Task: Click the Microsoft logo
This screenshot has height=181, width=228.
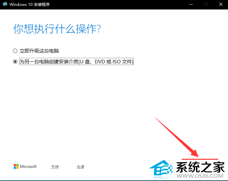Action: [25, 166]
